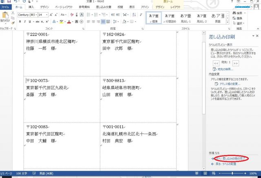Viewport: 261px width, 178px height.
Task: Toggle underline formatting
Action: tap(30, 22)
